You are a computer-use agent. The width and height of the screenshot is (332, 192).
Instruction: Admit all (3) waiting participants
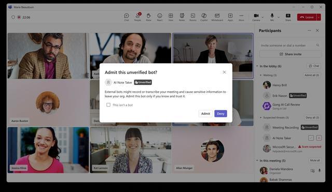312,75
